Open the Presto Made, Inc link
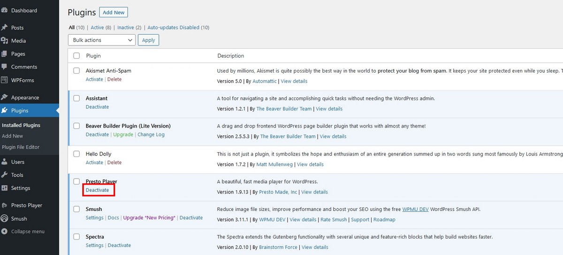 (278, 192)
